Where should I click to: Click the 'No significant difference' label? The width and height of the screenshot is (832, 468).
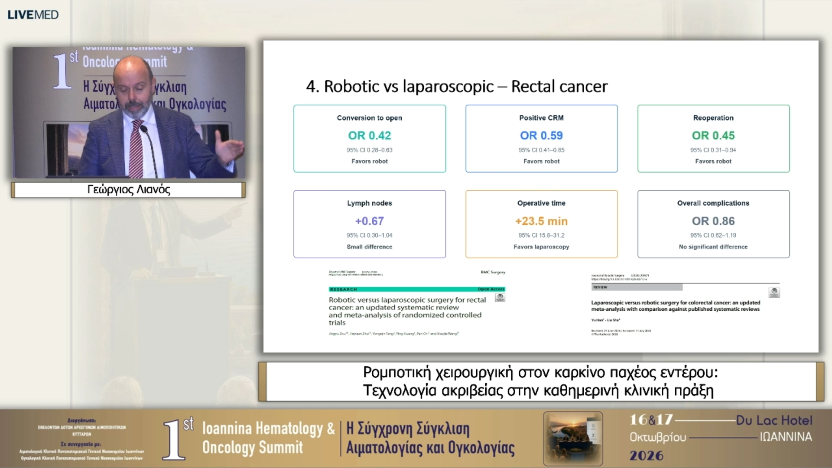[713, 247]
